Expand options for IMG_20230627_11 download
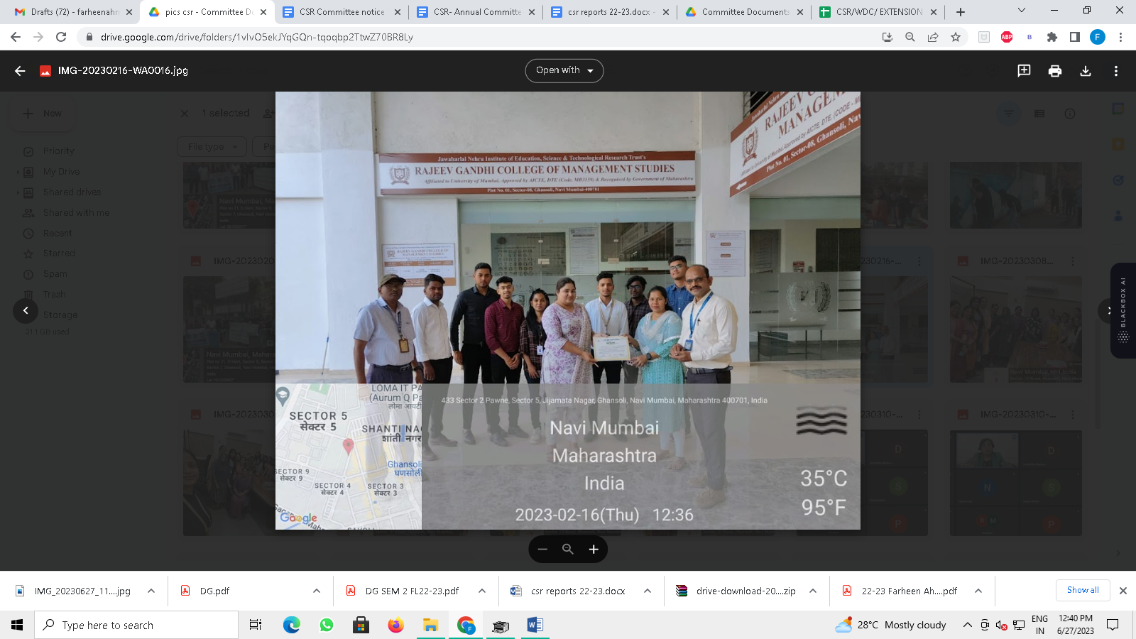The height and width of the screenshot is (639, 1136). 151,591
